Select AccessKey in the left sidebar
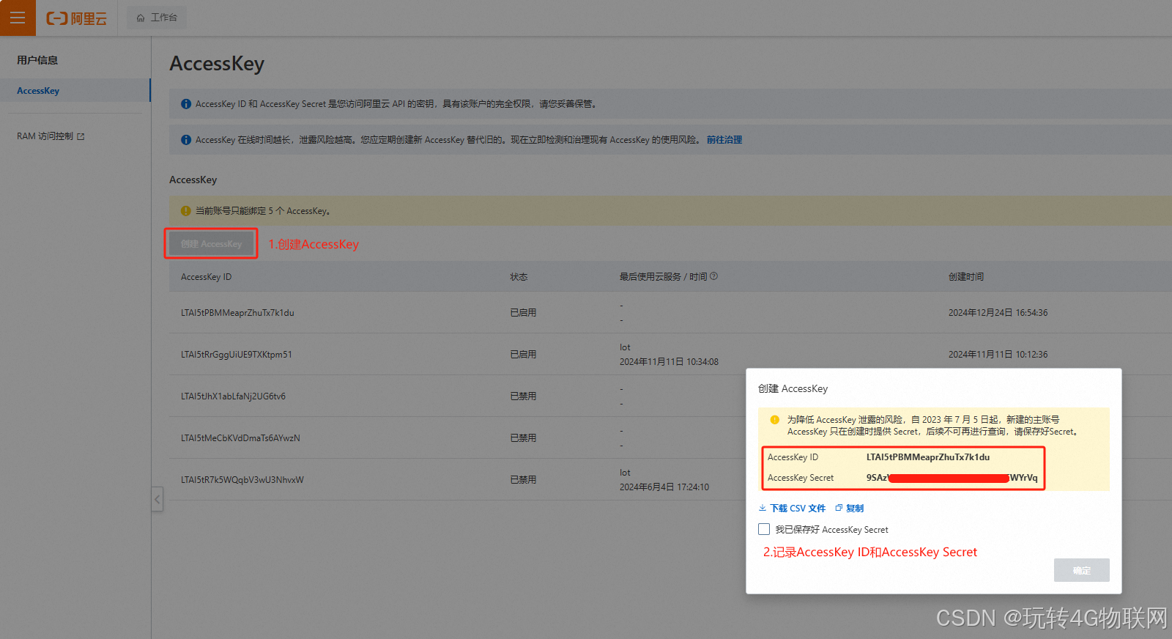Viewport: 1172px width, 639px height. 75,91
